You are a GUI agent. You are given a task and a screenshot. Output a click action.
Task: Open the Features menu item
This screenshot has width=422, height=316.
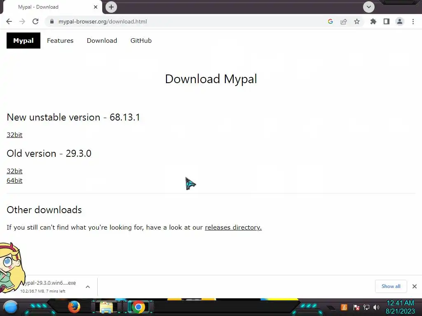[x=60, y=41]
